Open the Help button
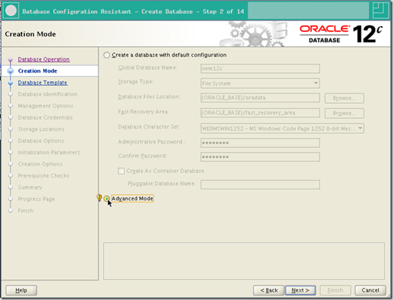The height and width of the screenshot is (300, 393). pos(21,290)
